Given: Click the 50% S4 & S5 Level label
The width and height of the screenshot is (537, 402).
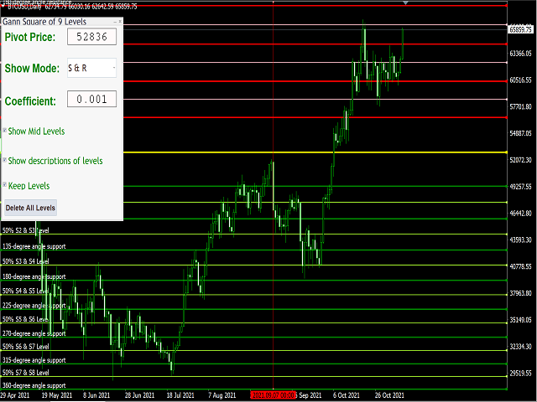Looking at the screenshot, I should (27, 291).
